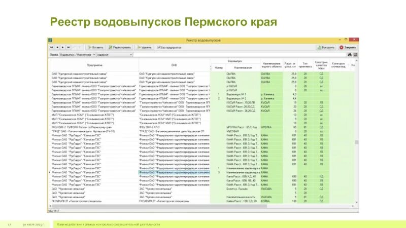406x228 pixels.
Task: Click the vertical scrollbar down arrow
Action: 357,202
